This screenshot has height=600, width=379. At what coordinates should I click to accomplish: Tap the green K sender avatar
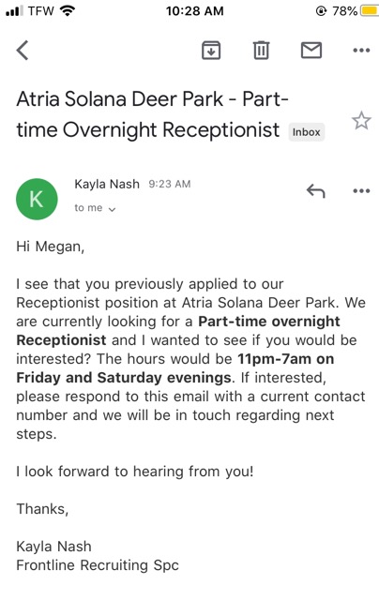(37, 199)
